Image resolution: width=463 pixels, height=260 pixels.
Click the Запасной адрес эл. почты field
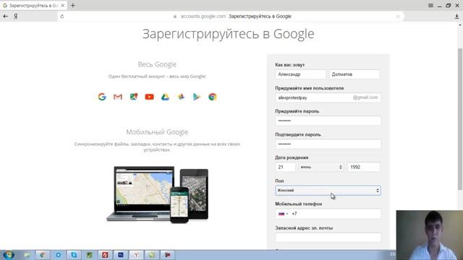328,238
